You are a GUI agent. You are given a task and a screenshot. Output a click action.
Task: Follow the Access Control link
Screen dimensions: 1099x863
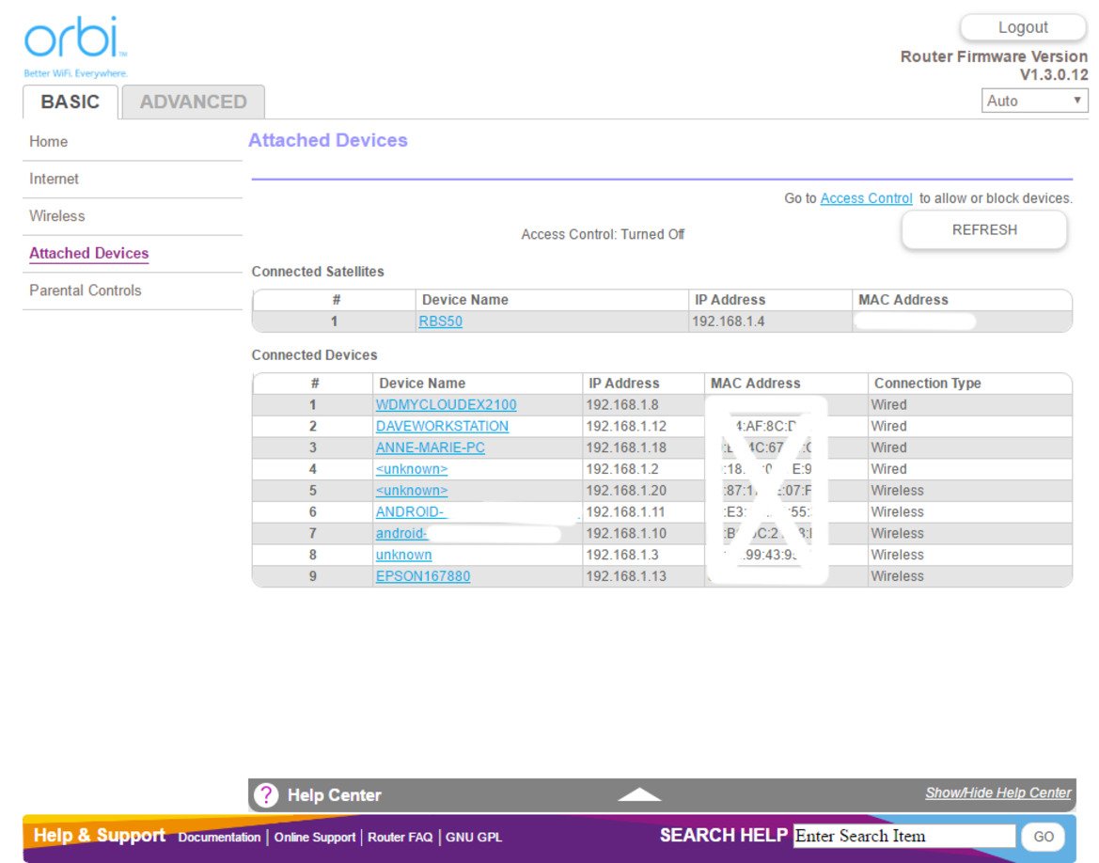(x=866, y=198)
